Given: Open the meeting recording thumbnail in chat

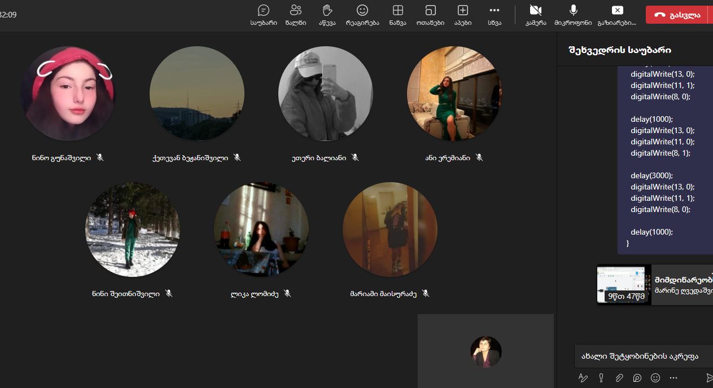Looking at the screenshot, I should 624,285.
